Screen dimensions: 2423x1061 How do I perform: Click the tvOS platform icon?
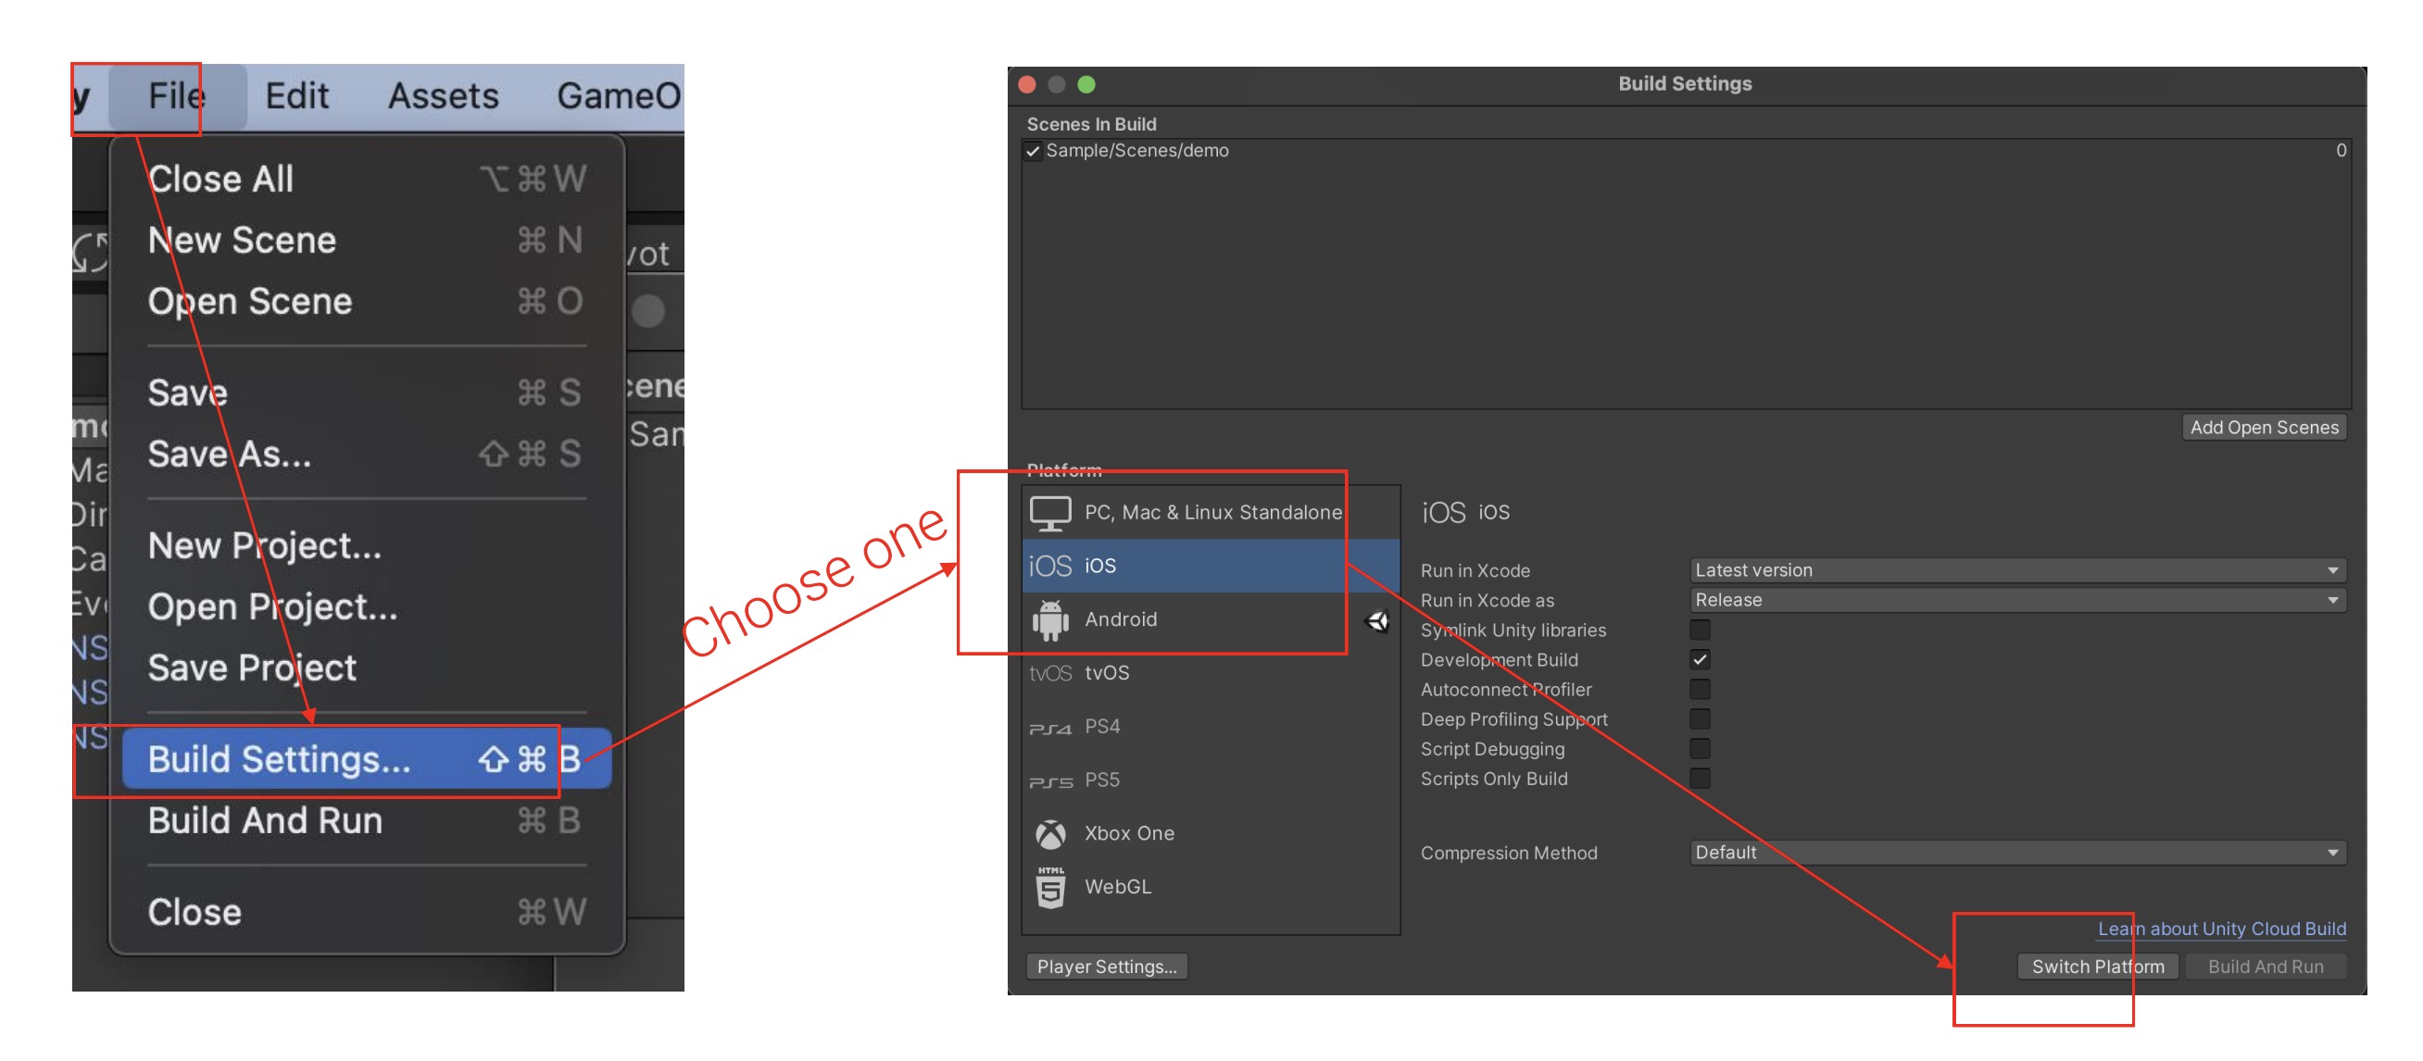(x=1049, y=671)
